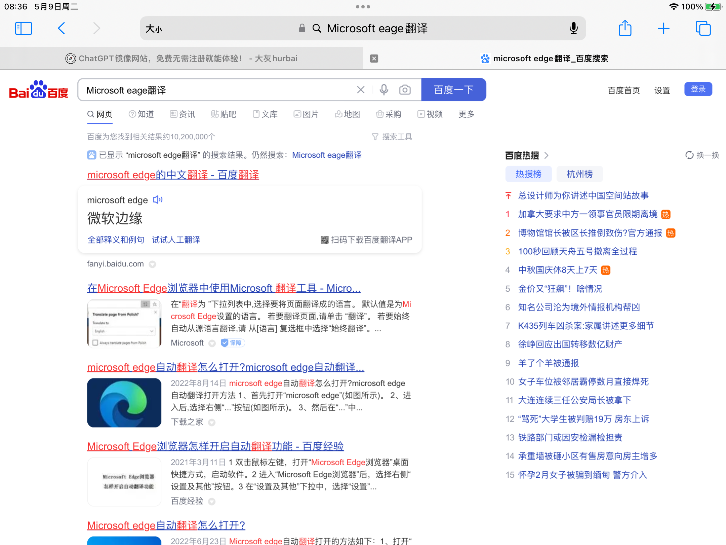Image resolution: width=726 pixels, height=545 pixels.
Task: Expand the 百度经验 source dropdown arrow
Action: click(212, 502)
